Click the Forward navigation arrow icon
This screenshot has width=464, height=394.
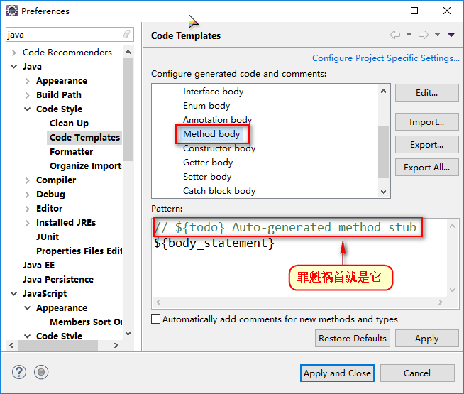[424, 35]
